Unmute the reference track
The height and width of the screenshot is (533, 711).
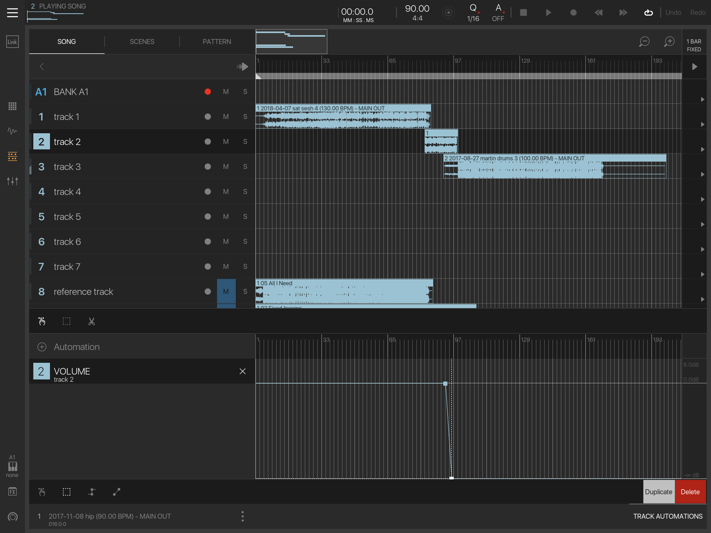226,291
